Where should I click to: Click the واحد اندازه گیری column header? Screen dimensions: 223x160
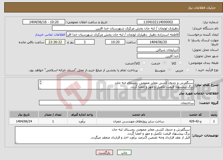[82, 114]
